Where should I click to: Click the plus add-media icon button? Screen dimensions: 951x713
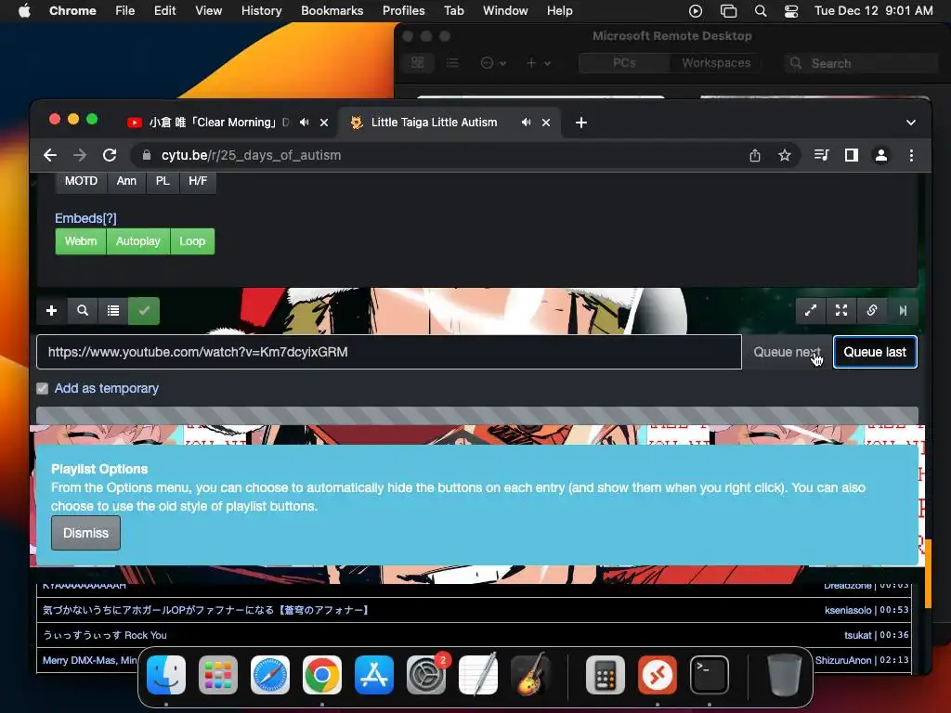click(52, 311)
